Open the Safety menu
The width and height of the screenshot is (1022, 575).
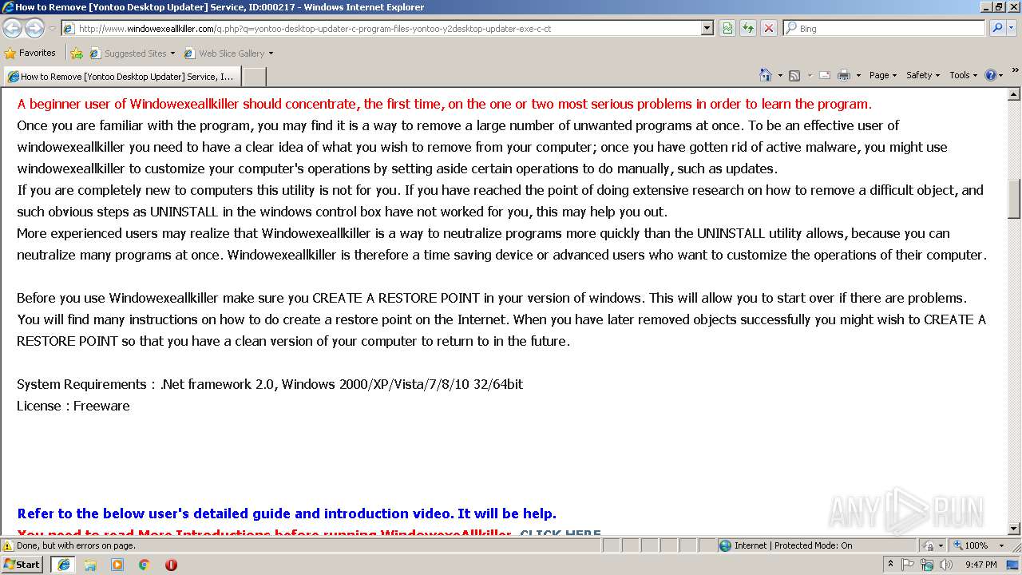(923, 75)
